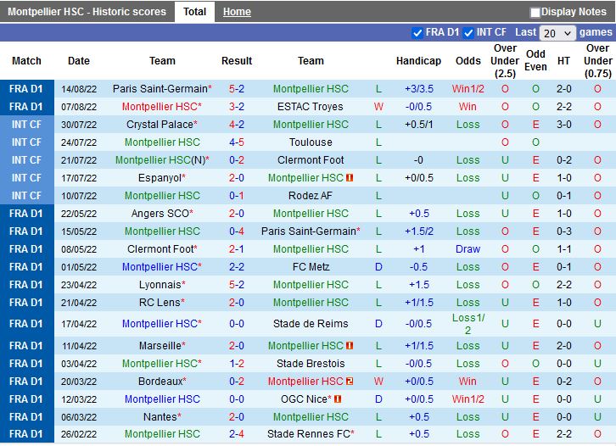Select the Total tab
Viewport: 616px width, 446px height.
point(194,12)
